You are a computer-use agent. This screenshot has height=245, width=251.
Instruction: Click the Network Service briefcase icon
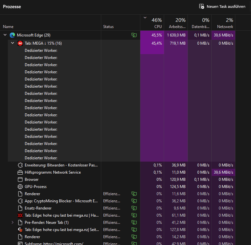point(20,172)
